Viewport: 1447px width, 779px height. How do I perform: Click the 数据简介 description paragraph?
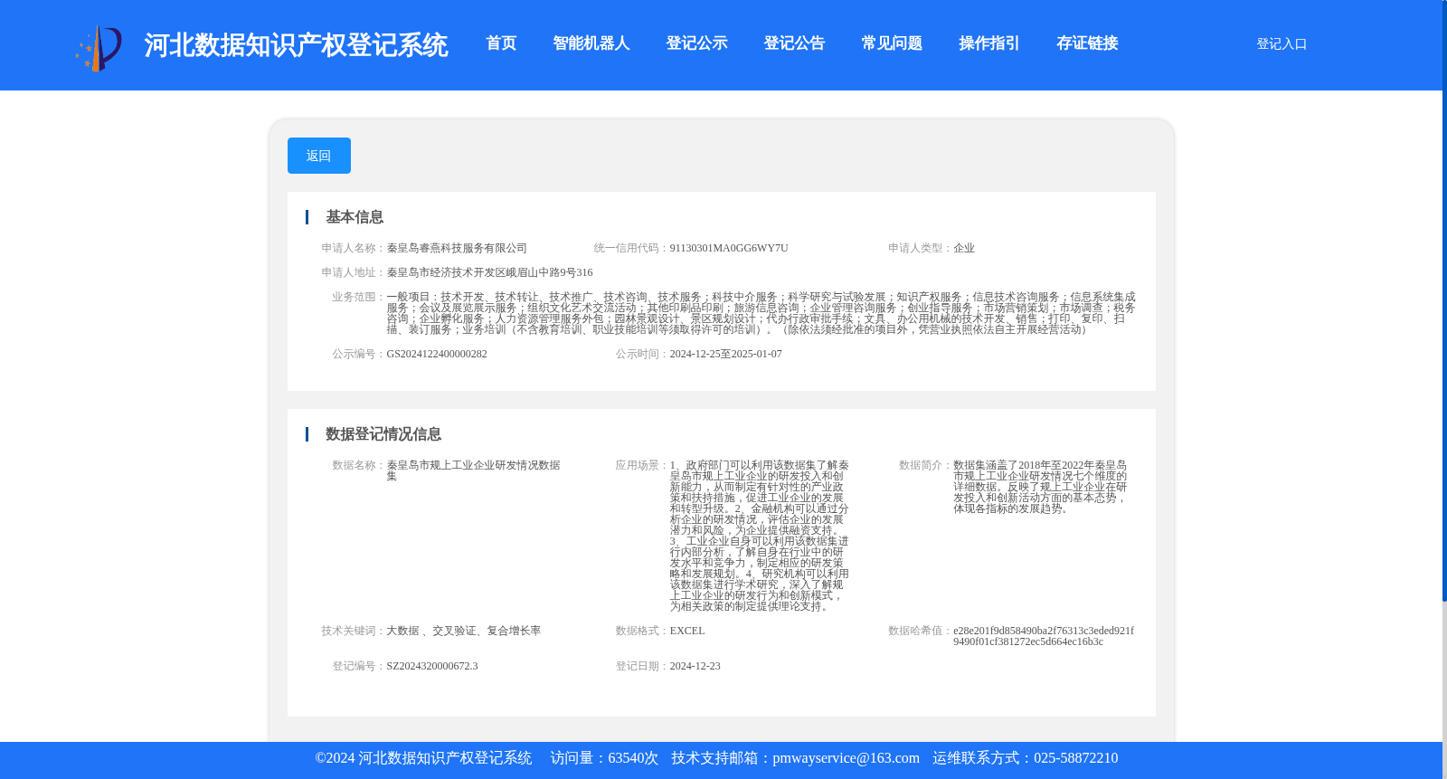(x=1040, y=487)
